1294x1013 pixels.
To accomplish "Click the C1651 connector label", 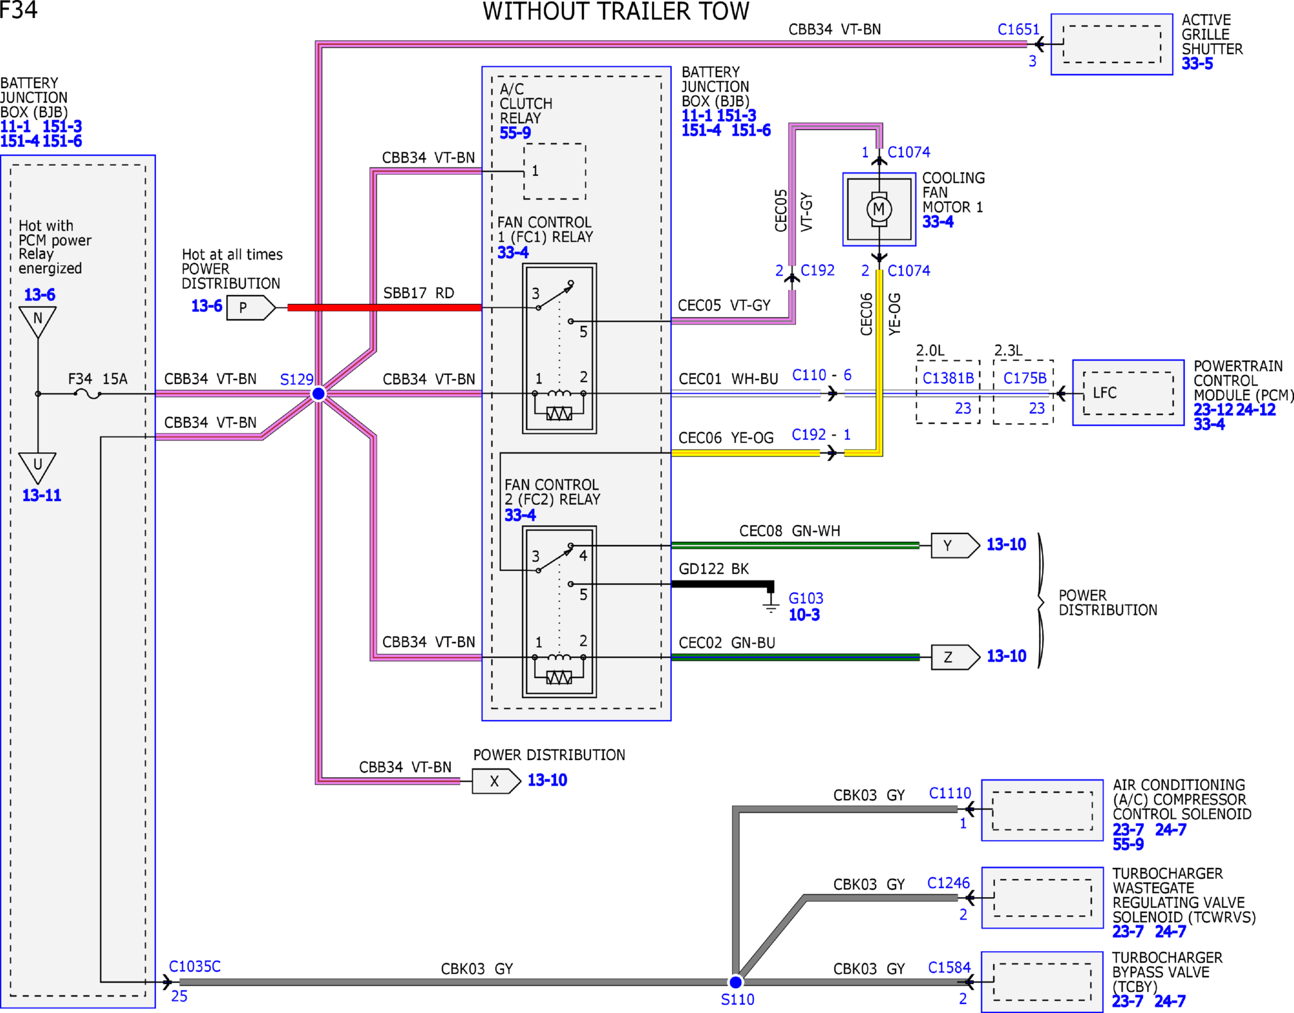I will point(1018,29).
